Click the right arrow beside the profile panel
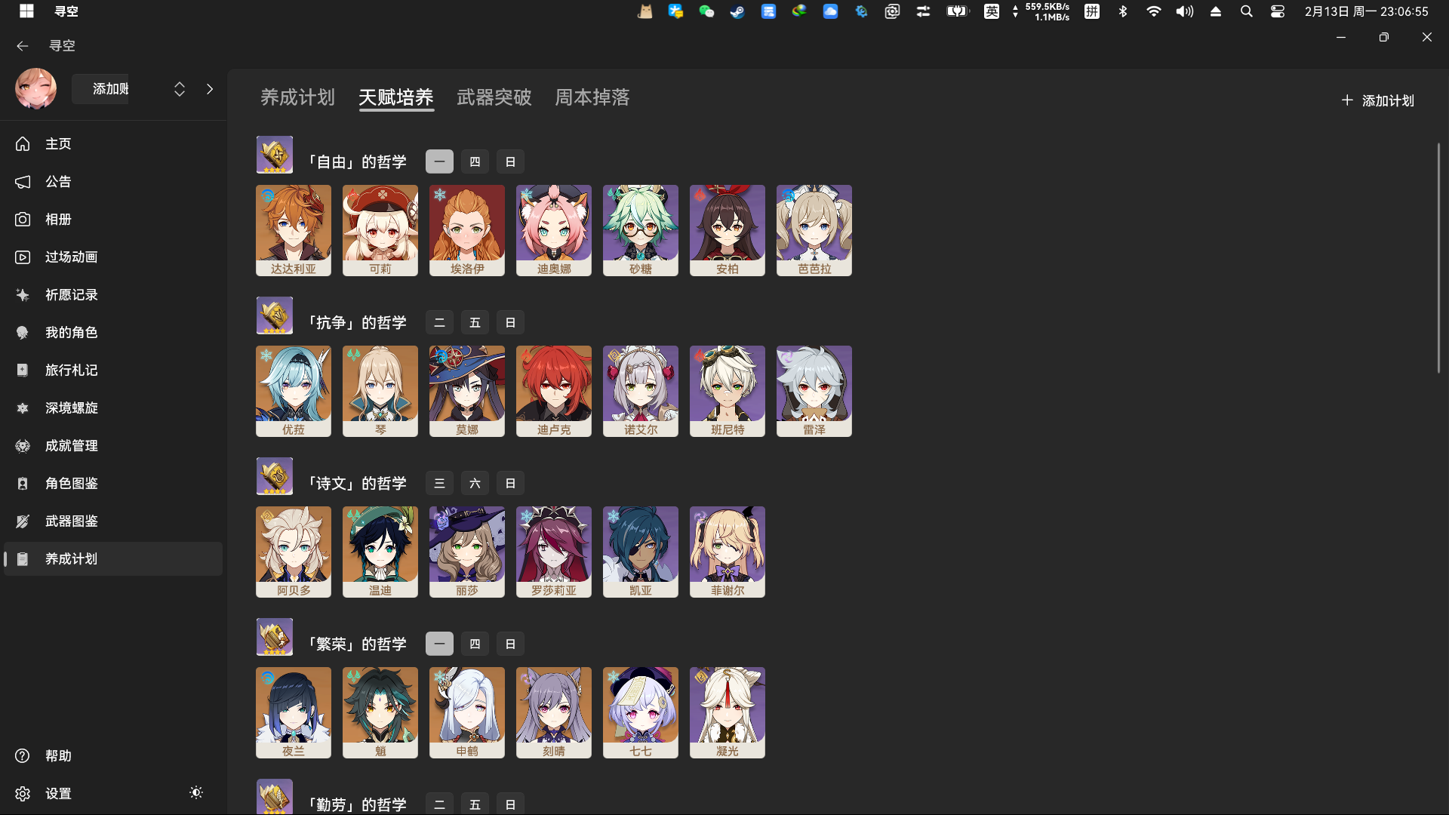 click(x=209, y=88)
